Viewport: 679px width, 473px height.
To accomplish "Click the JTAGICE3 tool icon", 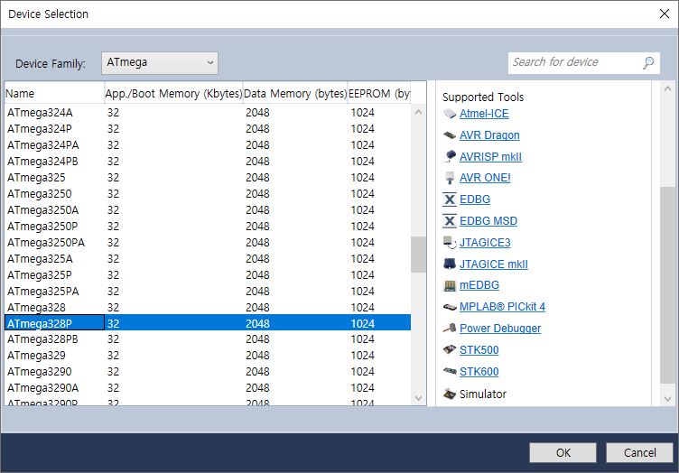I will tap(450, 243).
